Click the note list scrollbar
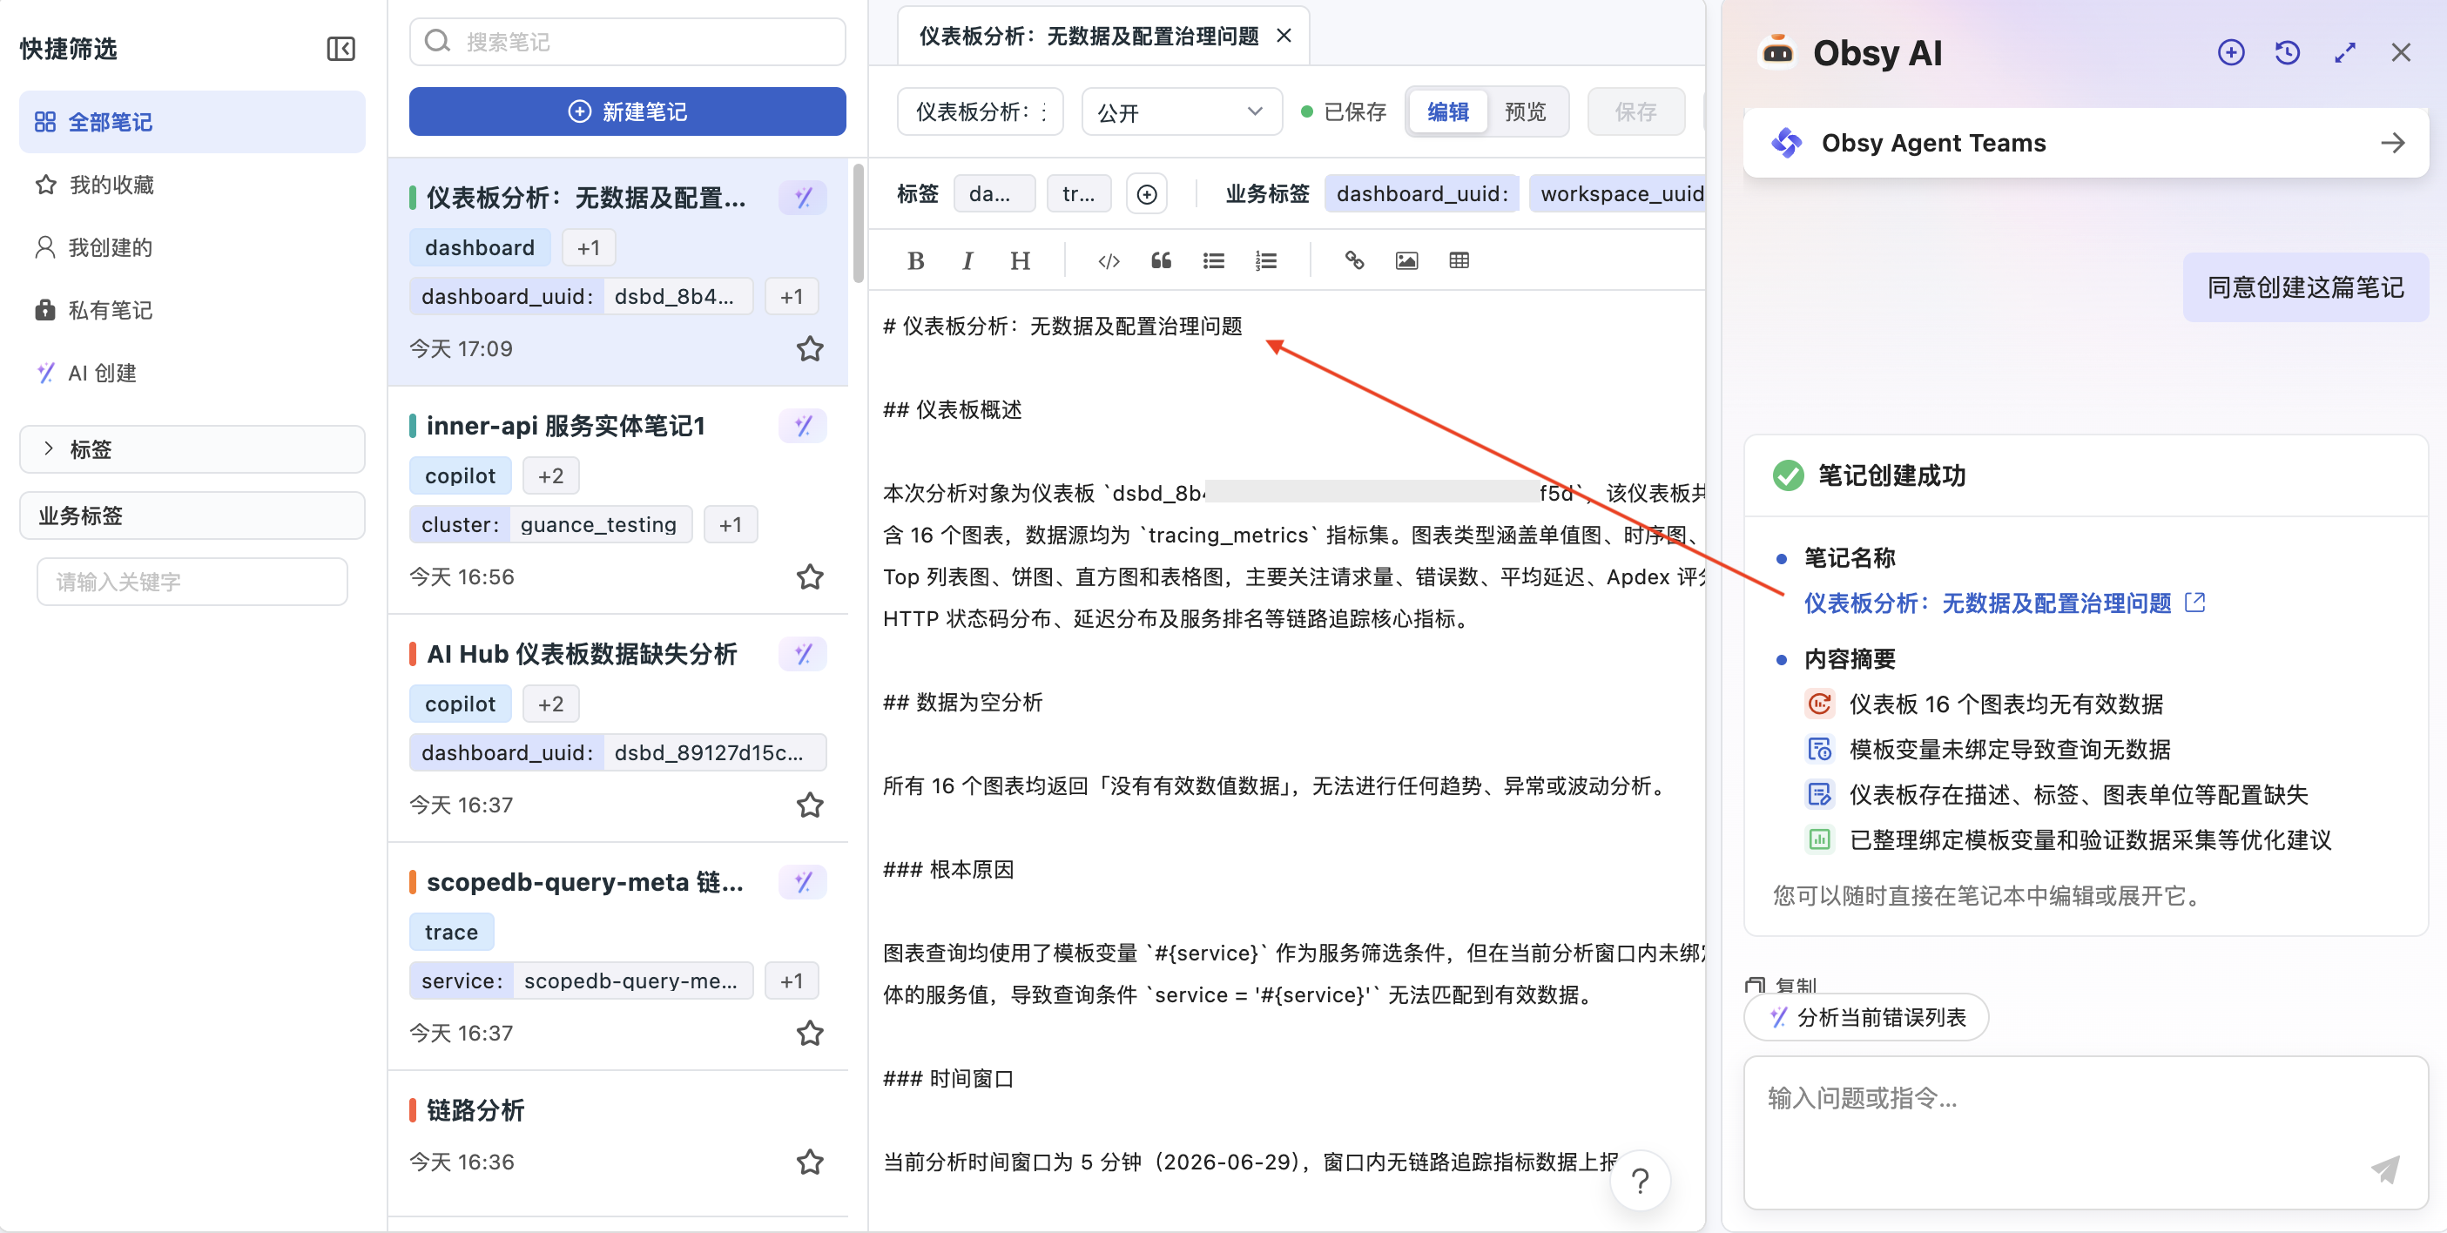Image resolution: width=2447 pixels, height=1233 pixels. tap(858, 223)
